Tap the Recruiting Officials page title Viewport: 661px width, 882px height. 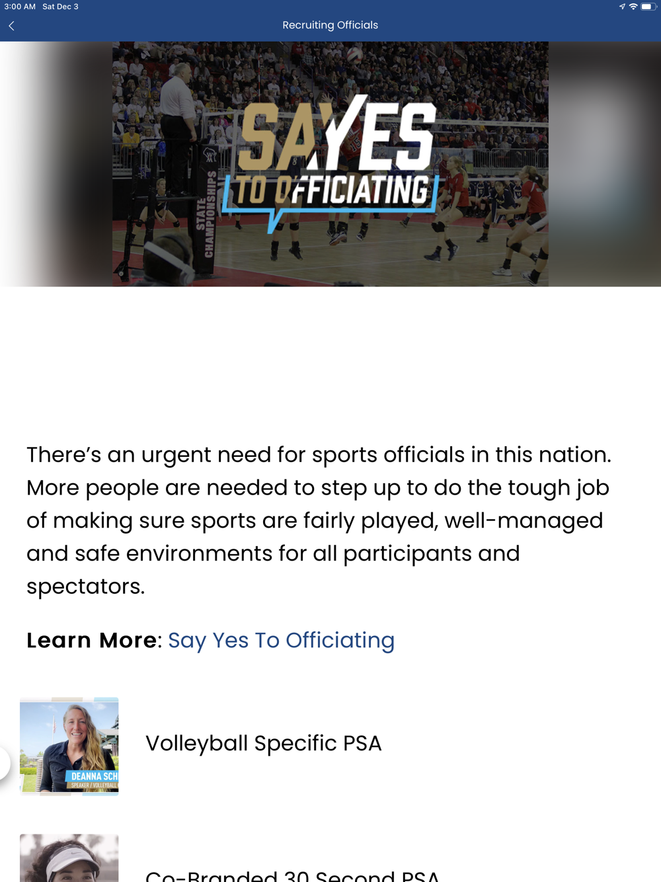pos(330,25)
